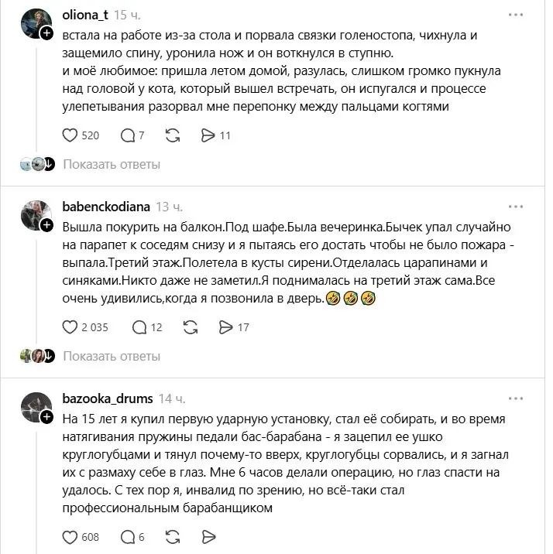Open three-dots menu on oliona_t's post
Viewport: 553px width, 554px height.
pos(516,15)
